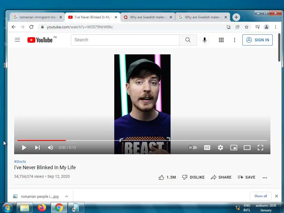Image resolution: width=284 pixels, height=213 pixels.
Task: Search with voice microphone icon
Action: tap(205, 40)
